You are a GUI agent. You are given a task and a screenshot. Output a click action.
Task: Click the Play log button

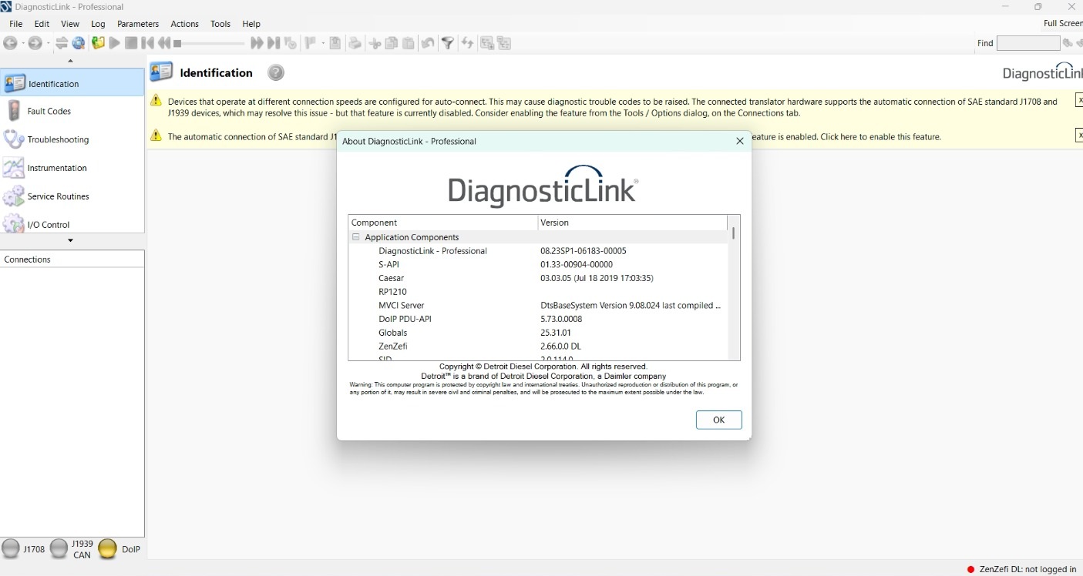pyautogui.click(x=114, y=43)
